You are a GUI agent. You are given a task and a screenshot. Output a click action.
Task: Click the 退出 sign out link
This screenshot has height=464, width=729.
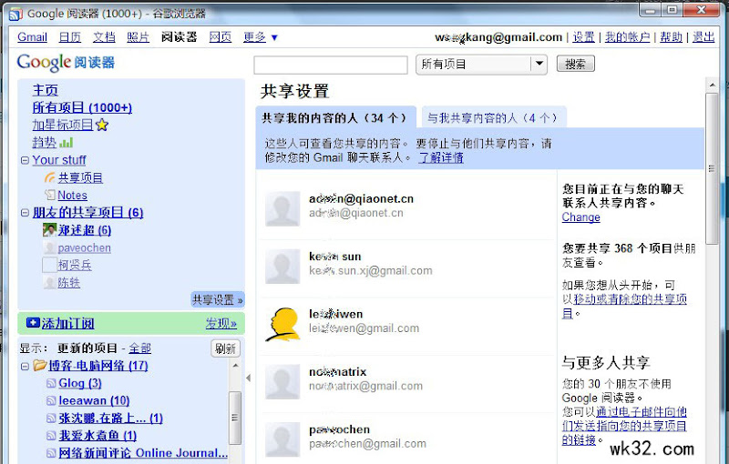[x=703, y=37]
